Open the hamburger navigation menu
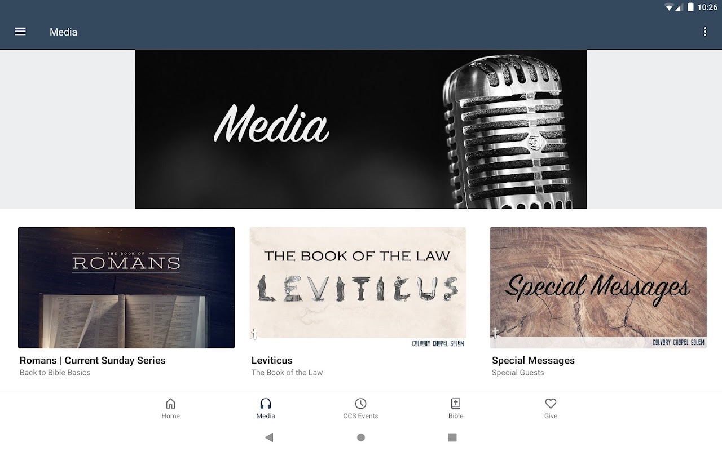Image resolution: width=722 pixels, height=451 pixels. pyautogui.click(x=20, y=32)
